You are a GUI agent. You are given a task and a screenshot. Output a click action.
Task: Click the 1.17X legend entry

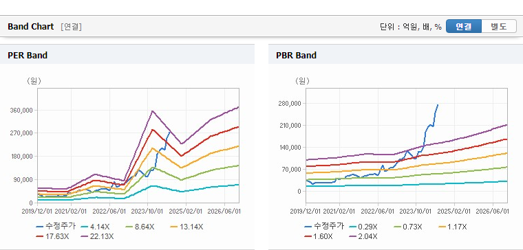tap(453, 227)
